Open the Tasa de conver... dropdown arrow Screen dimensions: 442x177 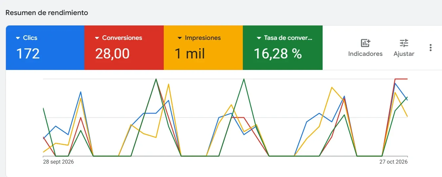[259, 38]
